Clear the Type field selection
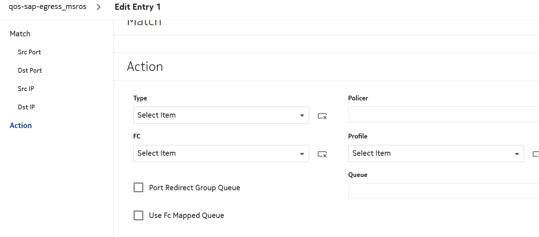Image resolution: width=539 pixels, height=237 pixels. coord(322,116)
